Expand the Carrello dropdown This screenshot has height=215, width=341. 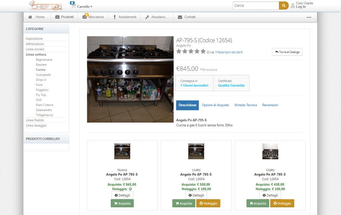pos(84,7)
